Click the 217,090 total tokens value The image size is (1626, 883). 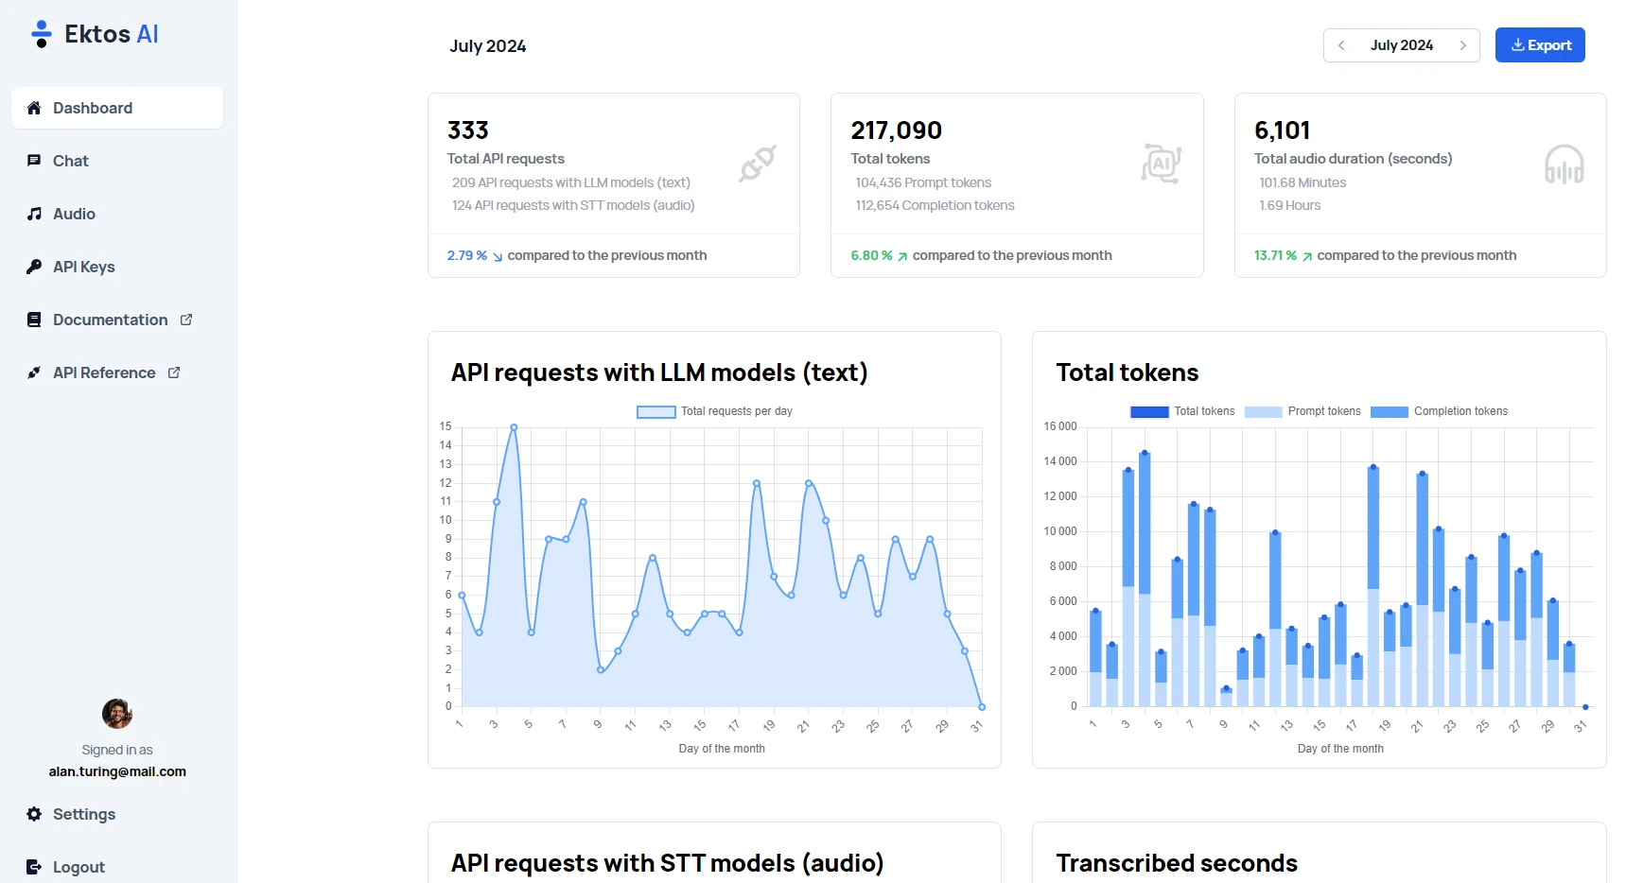[x=896, y=130]
